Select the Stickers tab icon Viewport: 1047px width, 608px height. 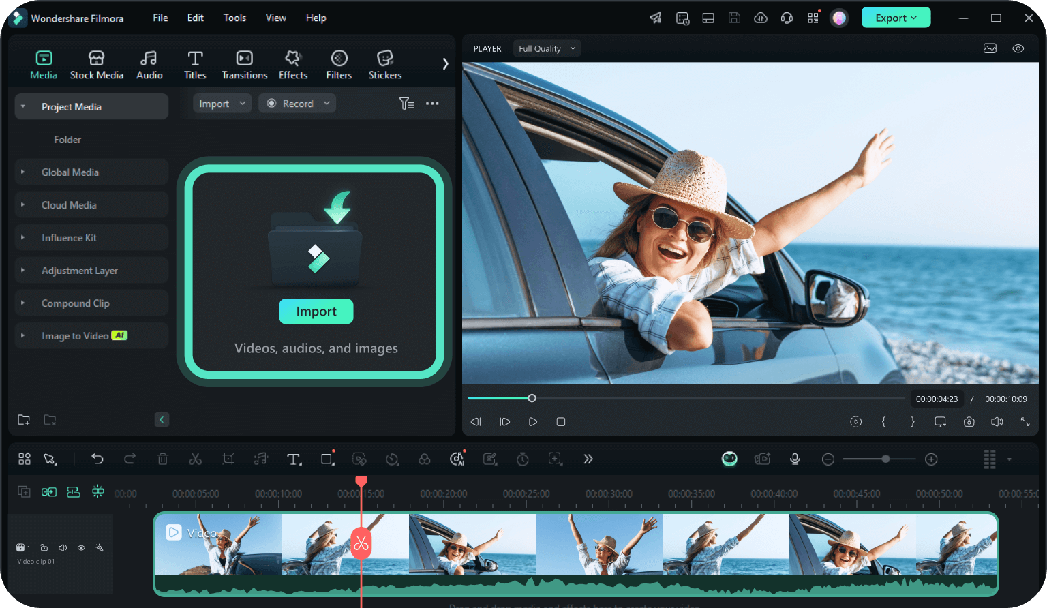coord(385,59)
